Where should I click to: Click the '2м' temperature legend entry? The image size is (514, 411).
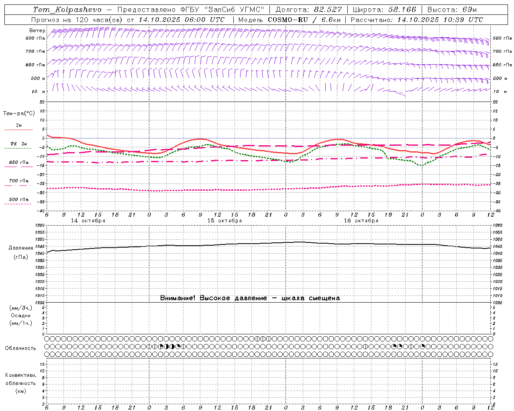[x=19, y=125]
